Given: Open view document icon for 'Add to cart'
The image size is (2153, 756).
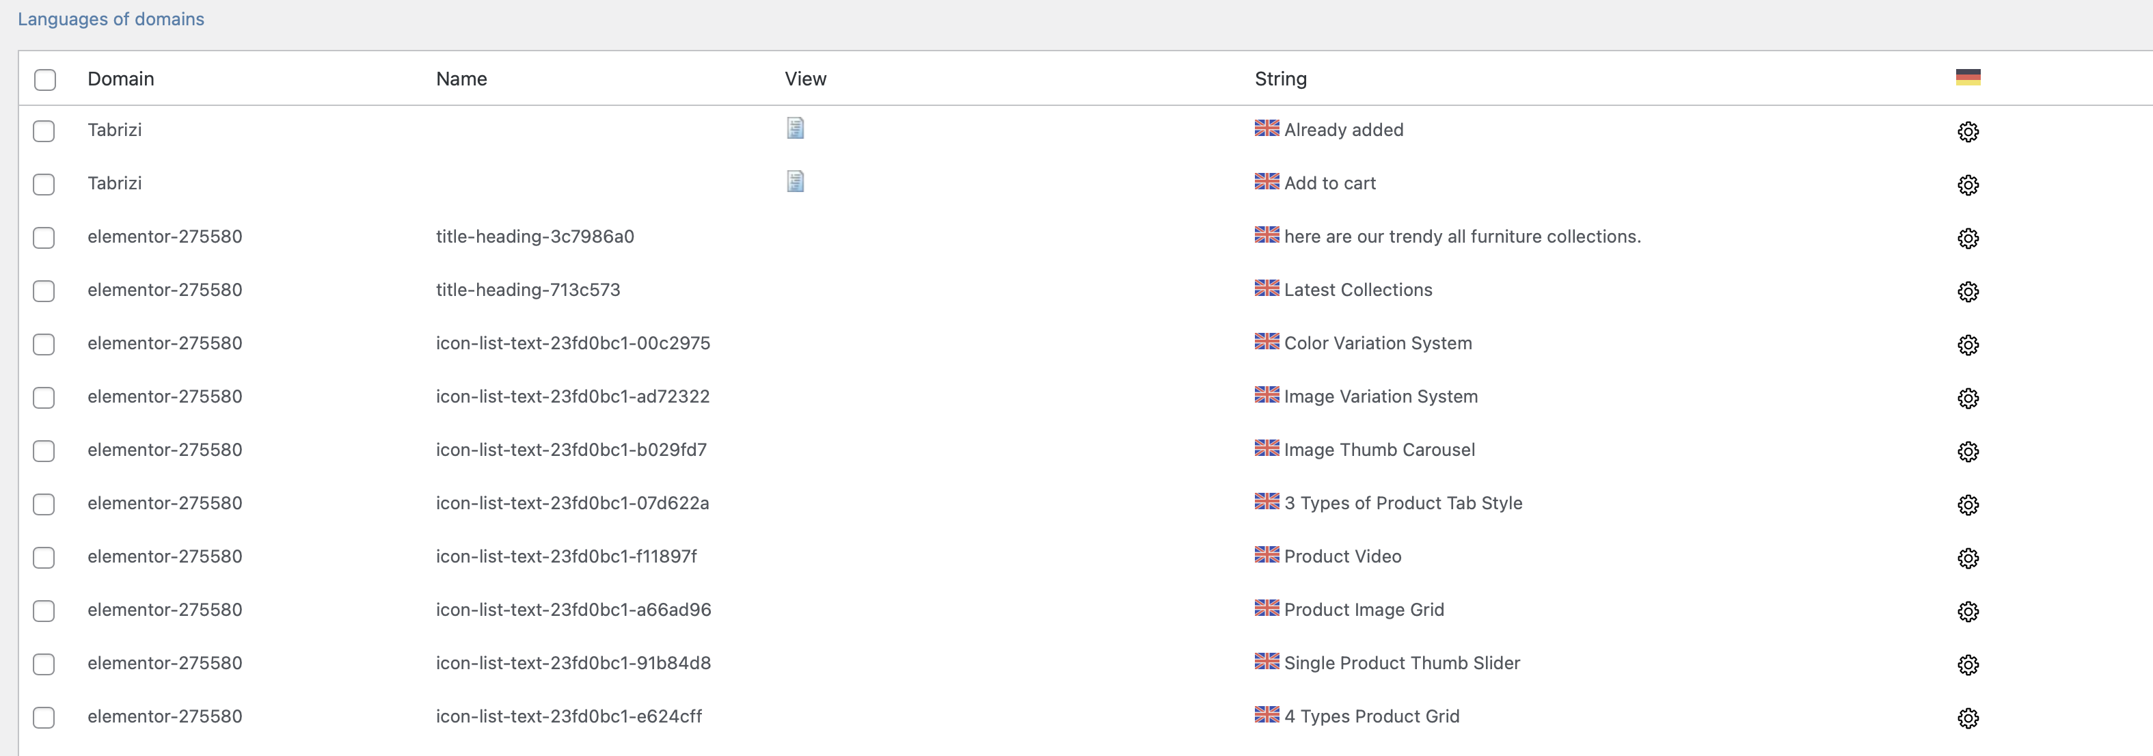Looking at the screenshot, I should coord(795,181).
